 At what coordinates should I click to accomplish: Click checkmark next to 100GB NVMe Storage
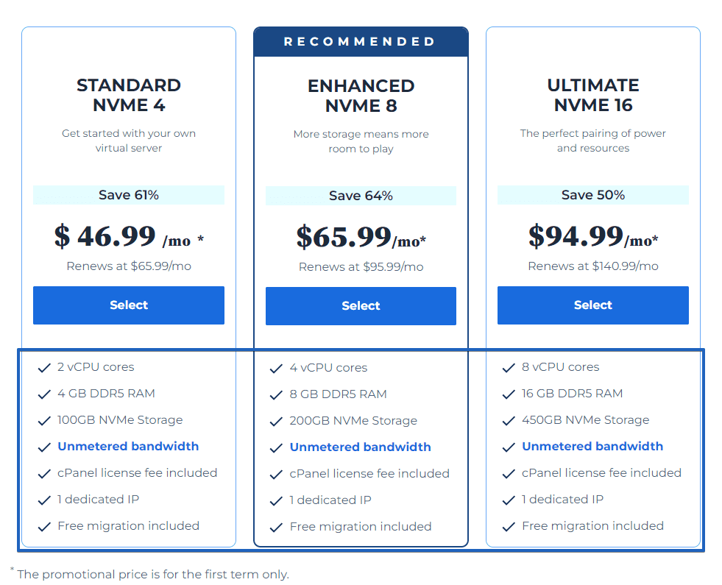[x=44, y=421]
